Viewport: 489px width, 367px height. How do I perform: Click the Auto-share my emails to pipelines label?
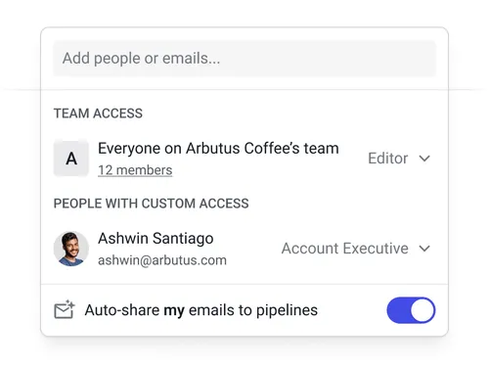201,310
